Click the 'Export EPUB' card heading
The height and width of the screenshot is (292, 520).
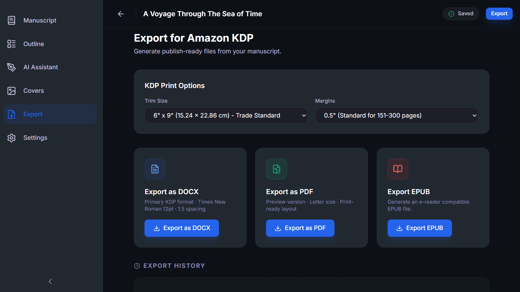click(409, 192)
